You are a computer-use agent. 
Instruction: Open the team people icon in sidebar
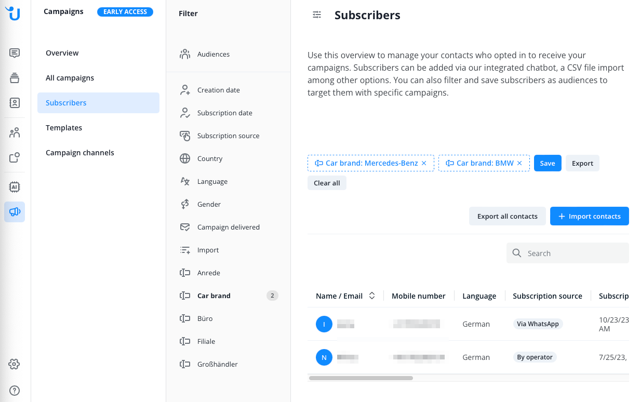point(15,133)
